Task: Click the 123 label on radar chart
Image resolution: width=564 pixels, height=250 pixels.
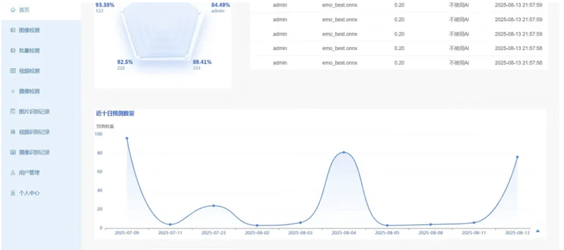Action: 99,11
